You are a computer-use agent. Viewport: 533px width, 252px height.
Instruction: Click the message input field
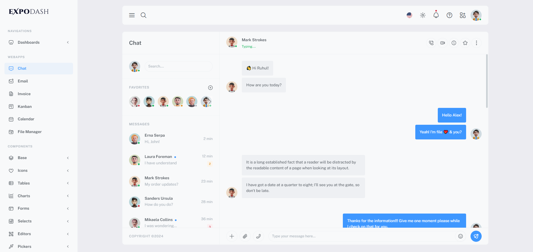coord(361,236)
